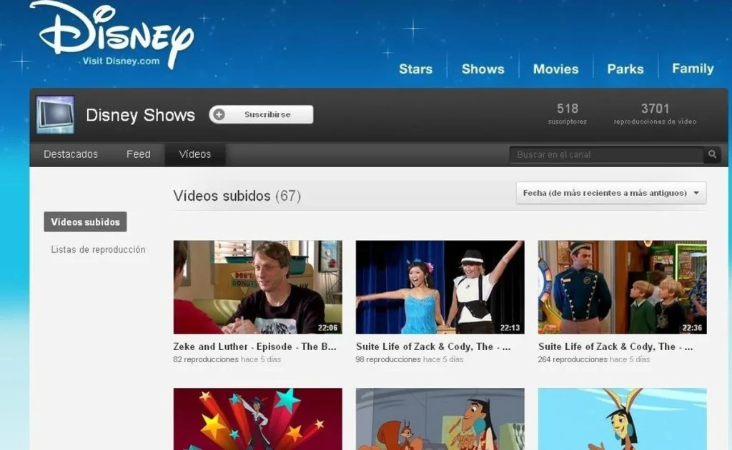
Task: Select the Vídeos subidos sidebar button
Action: [85, 221]
